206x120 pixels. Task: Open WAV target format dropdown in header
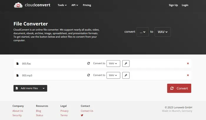coord(163,32)
